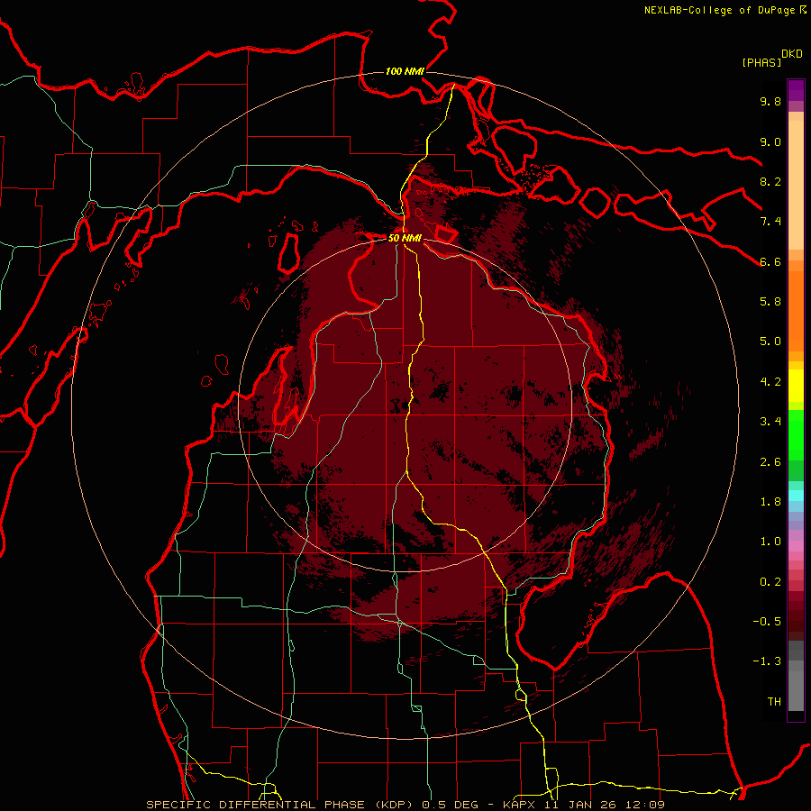Image resolution: width=811 pixels, height=811 pixels.
Task: Pick the gray segment of the color bar
Action: pos(796,676)
